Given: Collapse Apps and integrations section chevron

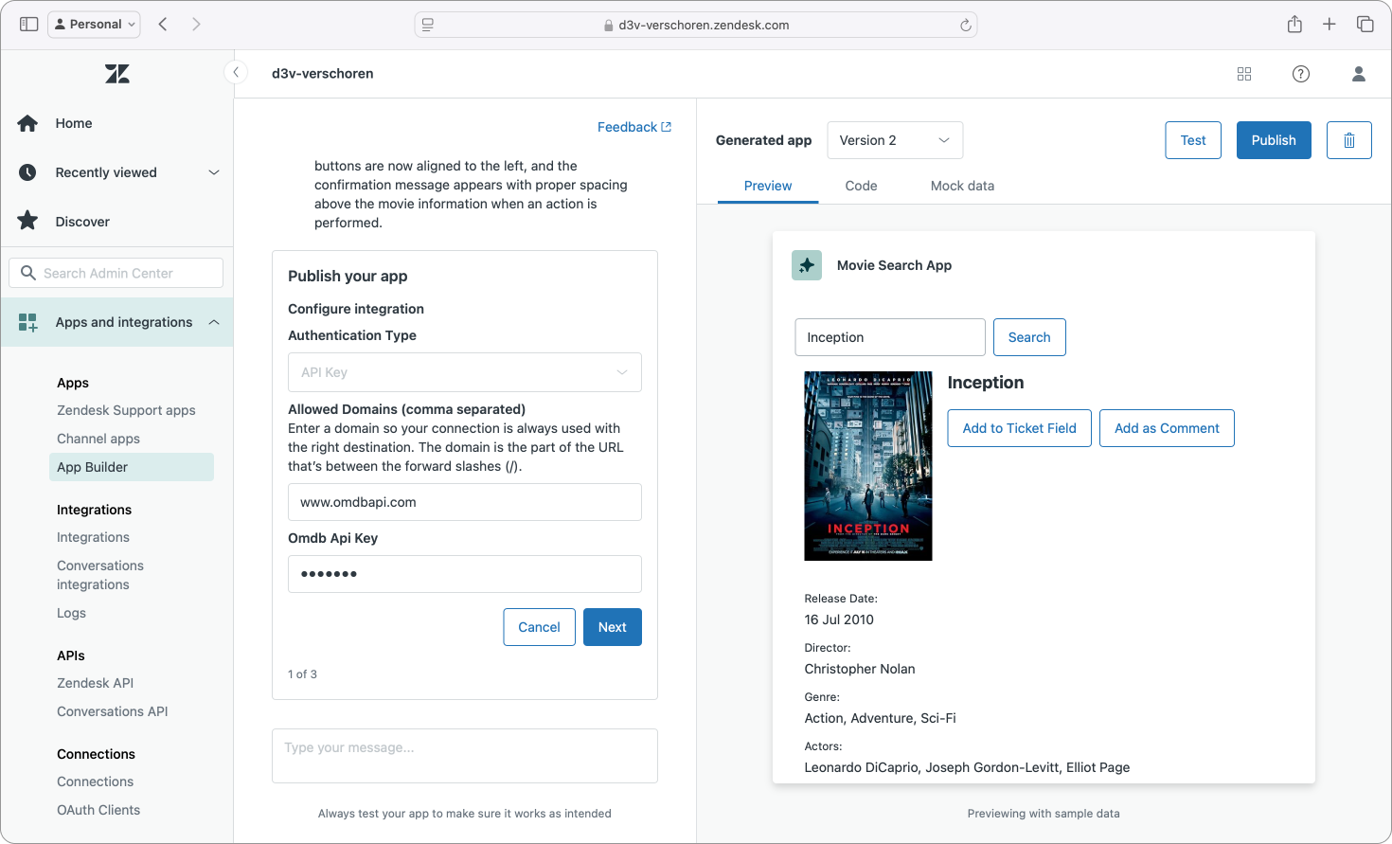Looking at the screenshot, I should click(x=214, y=322).
